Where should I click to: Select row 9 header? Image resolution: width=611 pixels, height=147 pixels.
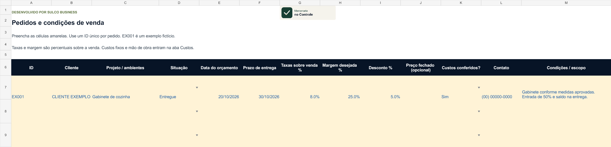point(6,135)
